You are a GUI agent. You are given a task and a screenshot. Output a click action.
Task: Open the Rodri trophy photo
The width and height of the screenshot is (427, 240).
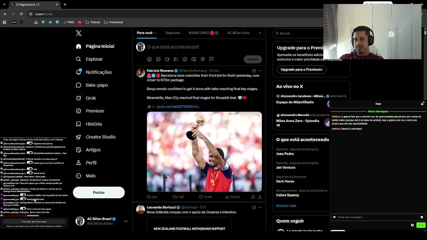pos(204,152)
